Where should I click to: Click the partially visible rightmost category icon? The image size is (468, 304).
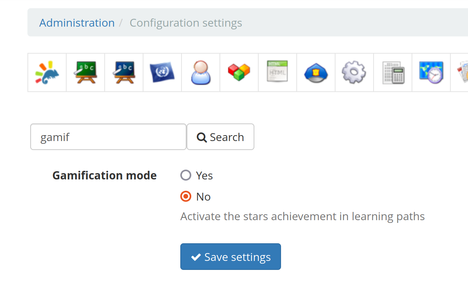click(x=463, y=72)
